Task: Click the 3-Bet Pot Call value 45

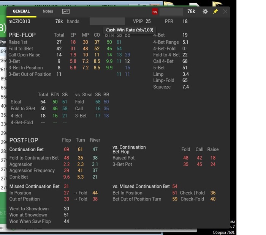Action: pyautogui.click(x=199, y=164)
